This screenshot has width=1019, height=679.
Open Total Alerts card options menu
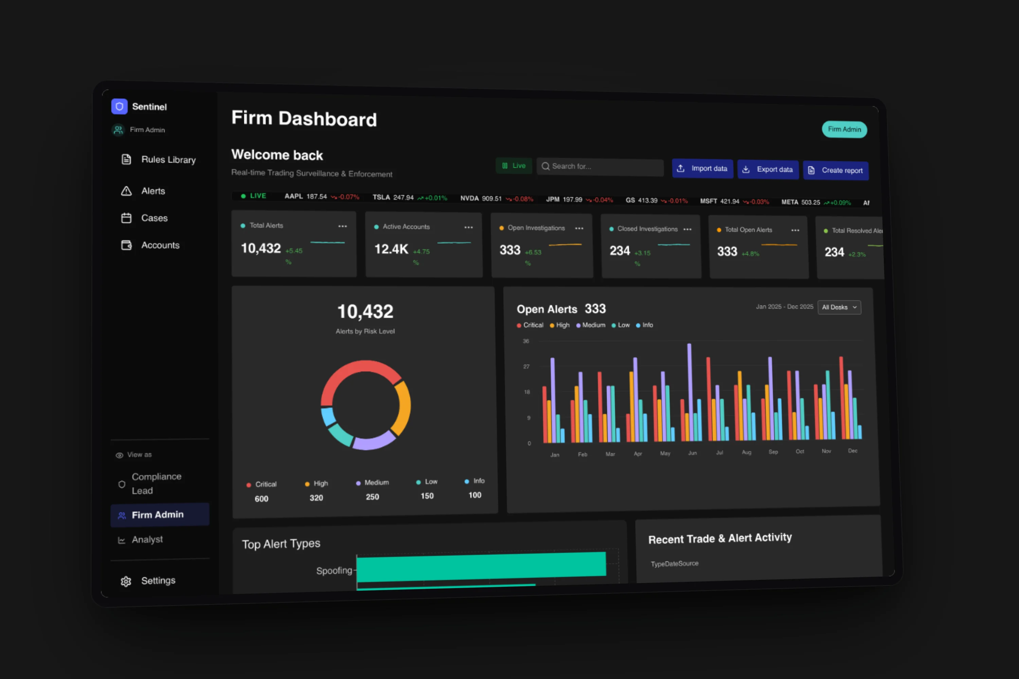click(343, 226)
